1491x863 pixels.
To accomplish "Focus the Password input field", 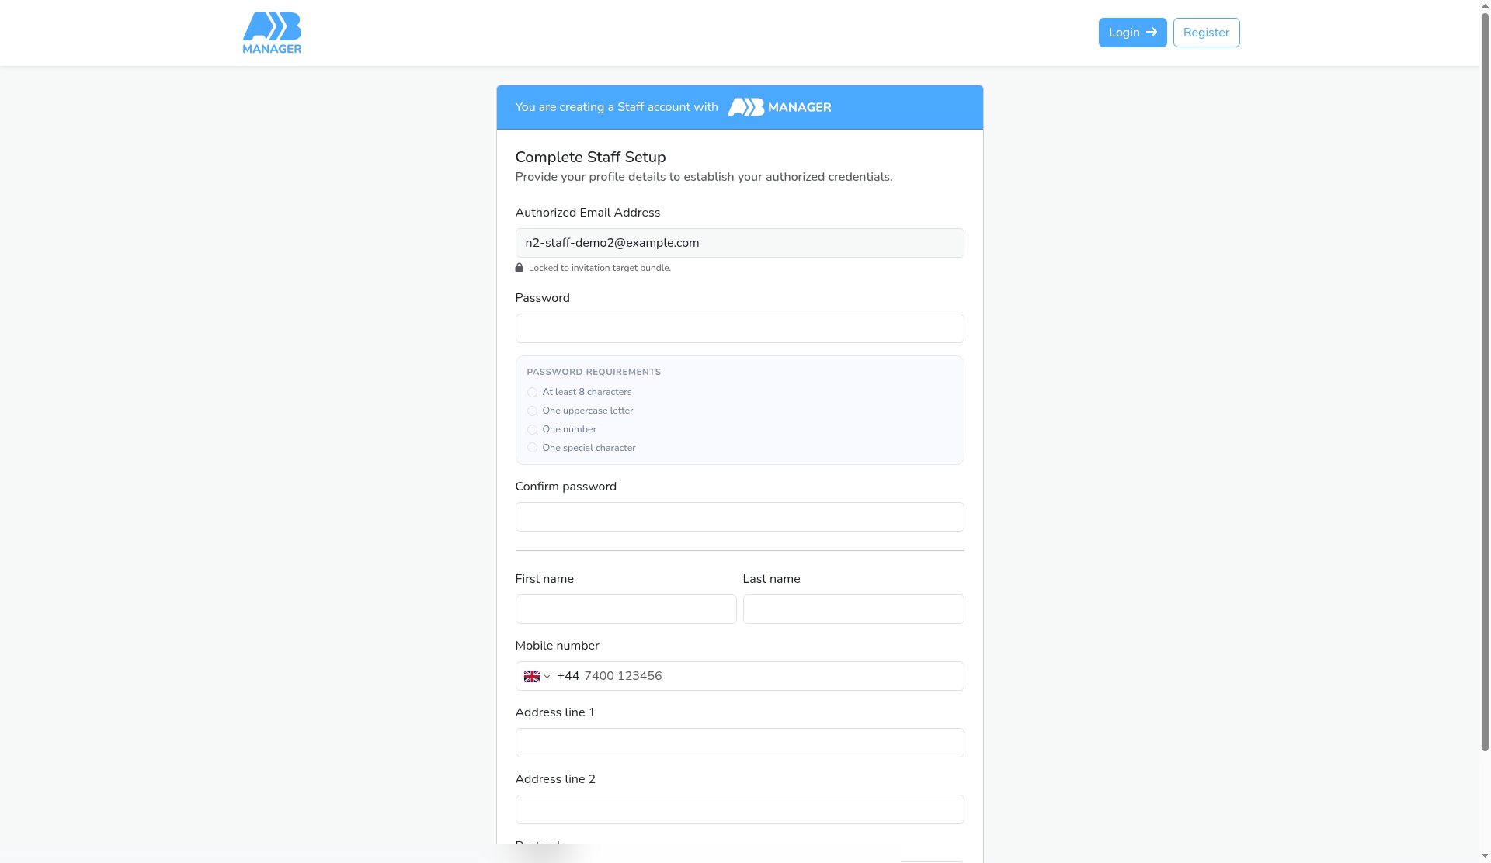I will click(739, 328).
